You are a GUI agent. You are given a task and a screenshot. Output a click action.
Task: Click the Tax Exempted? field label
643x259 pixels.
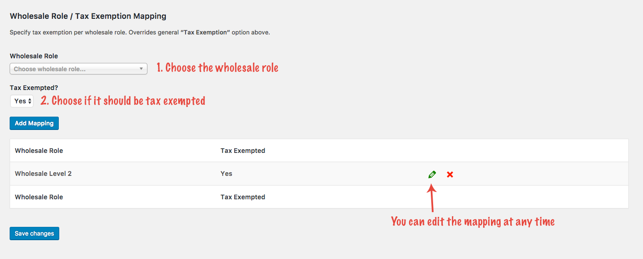pos(34,88)
